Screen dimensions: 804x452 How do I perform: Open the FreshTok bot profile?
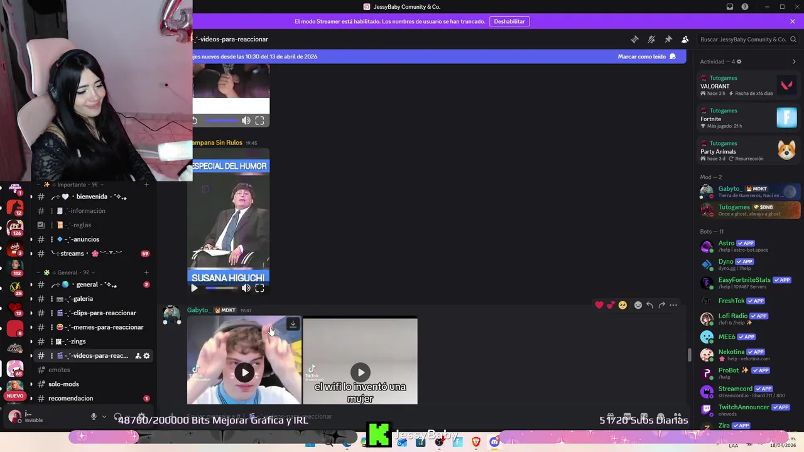click(749, 301)
